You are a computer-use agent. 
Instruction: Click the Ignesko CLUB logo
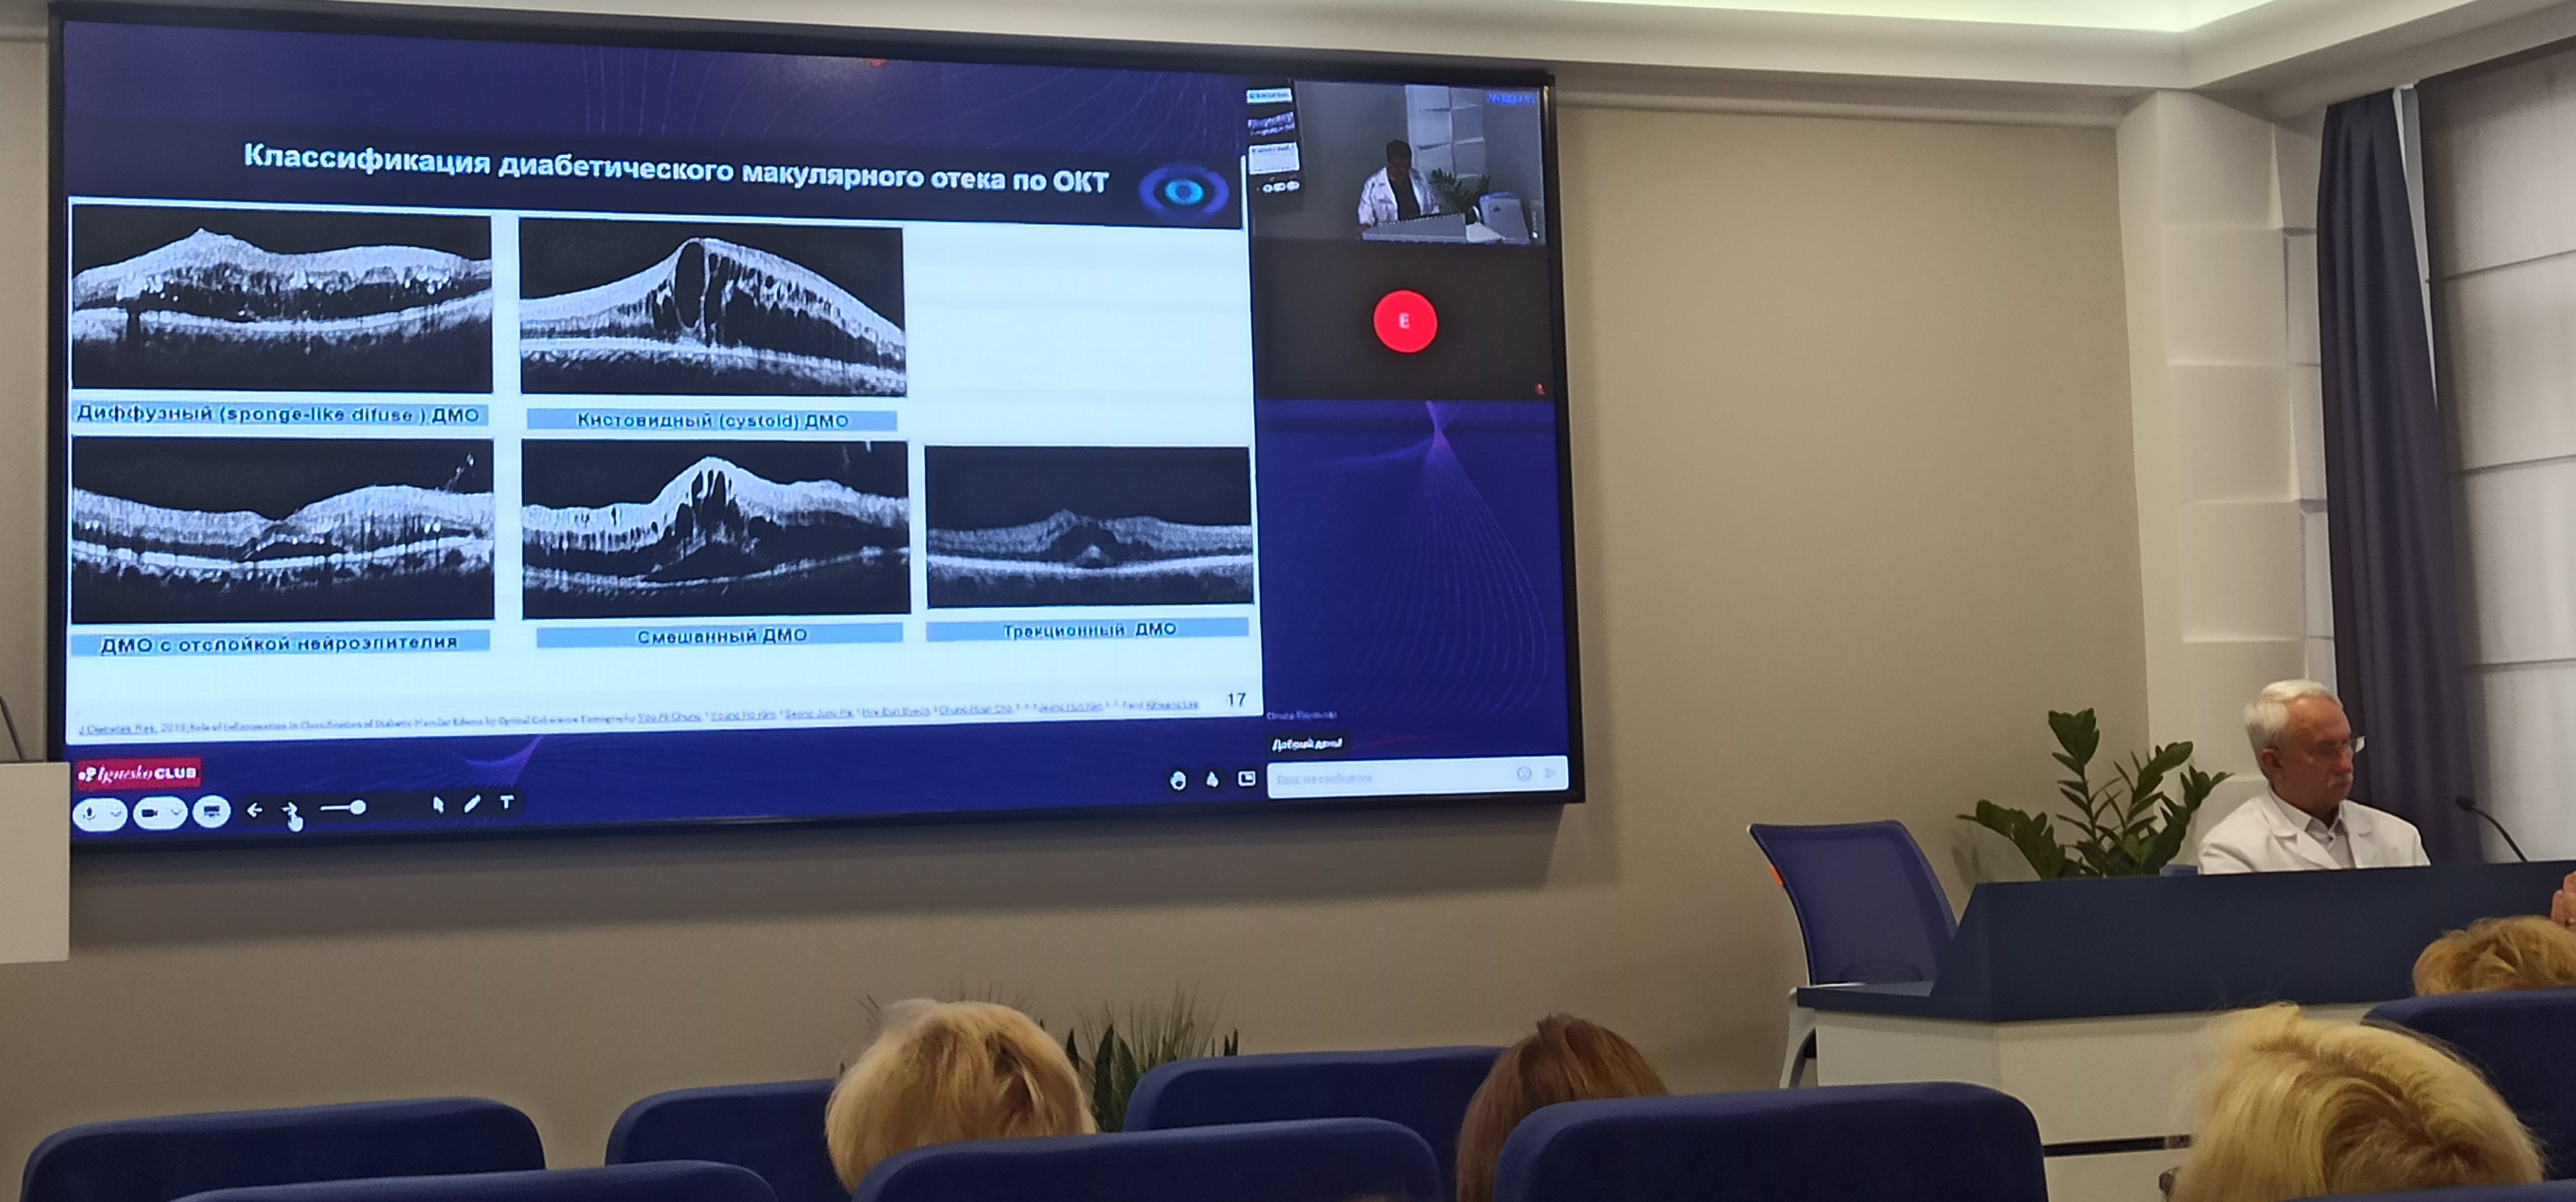pos(139,773)
